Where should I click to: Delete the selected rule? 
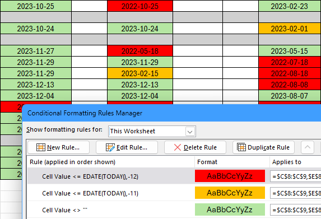(195, 147)
